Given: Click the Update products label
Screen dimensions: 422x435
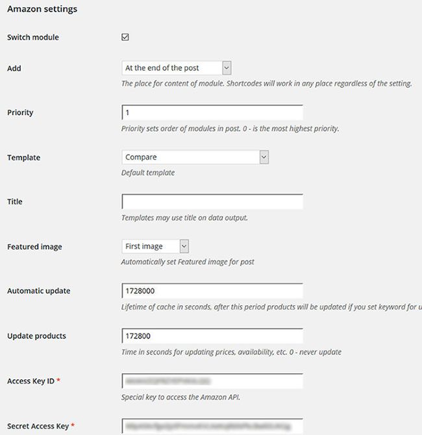Looking at the screenshot, I should pos(36,336).
